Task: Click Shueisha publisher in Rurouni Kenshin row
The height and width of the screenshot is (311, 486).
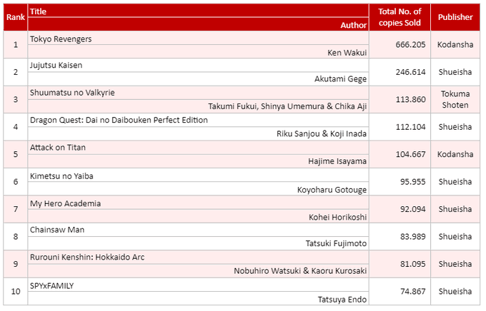Action: [x=455, y=264]
